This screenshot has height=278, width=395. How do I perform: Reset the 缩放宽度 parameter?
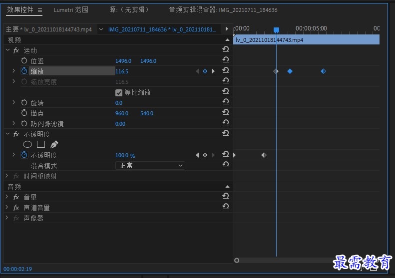coord(226,81)
